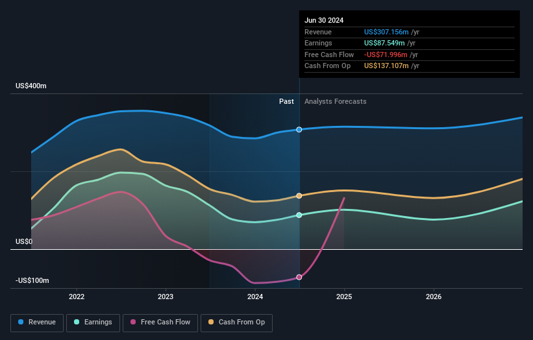
Task: Click the 2024 x-axis label
Action: pos(255,297)
